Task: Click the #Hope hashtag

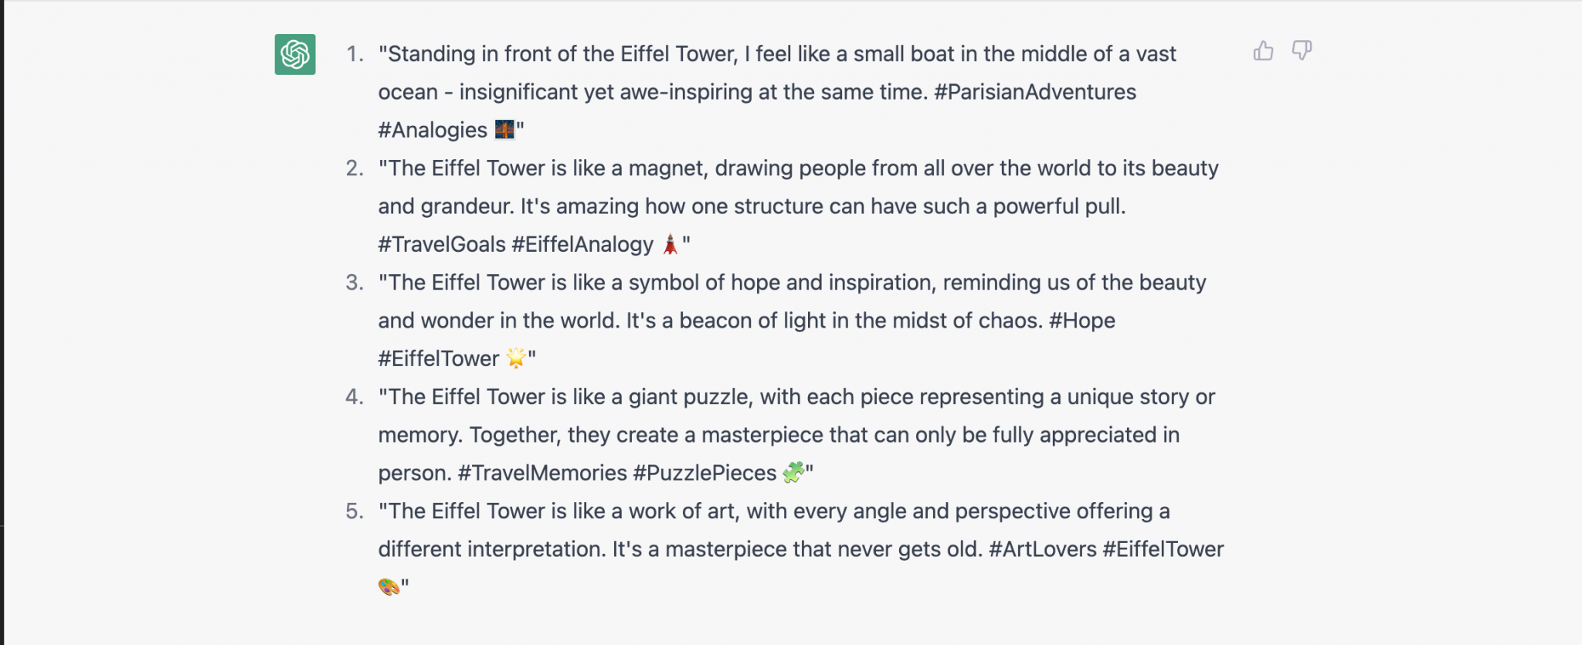Action: [x=1081, y=321]
